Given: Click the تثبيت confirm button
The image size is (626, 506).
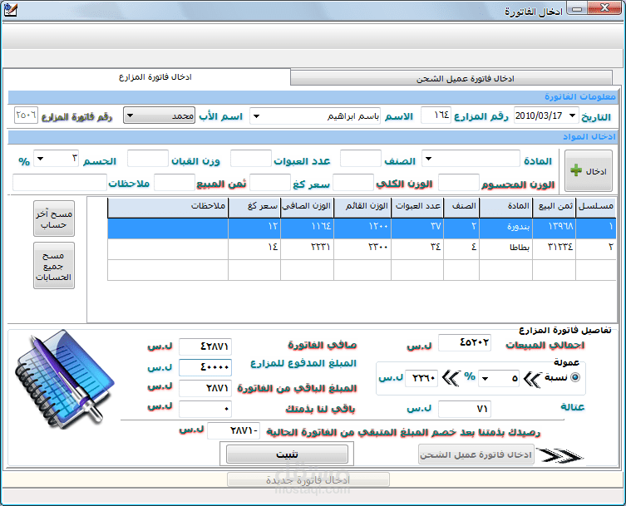Looking at the screenshot, I should point(287,454).
